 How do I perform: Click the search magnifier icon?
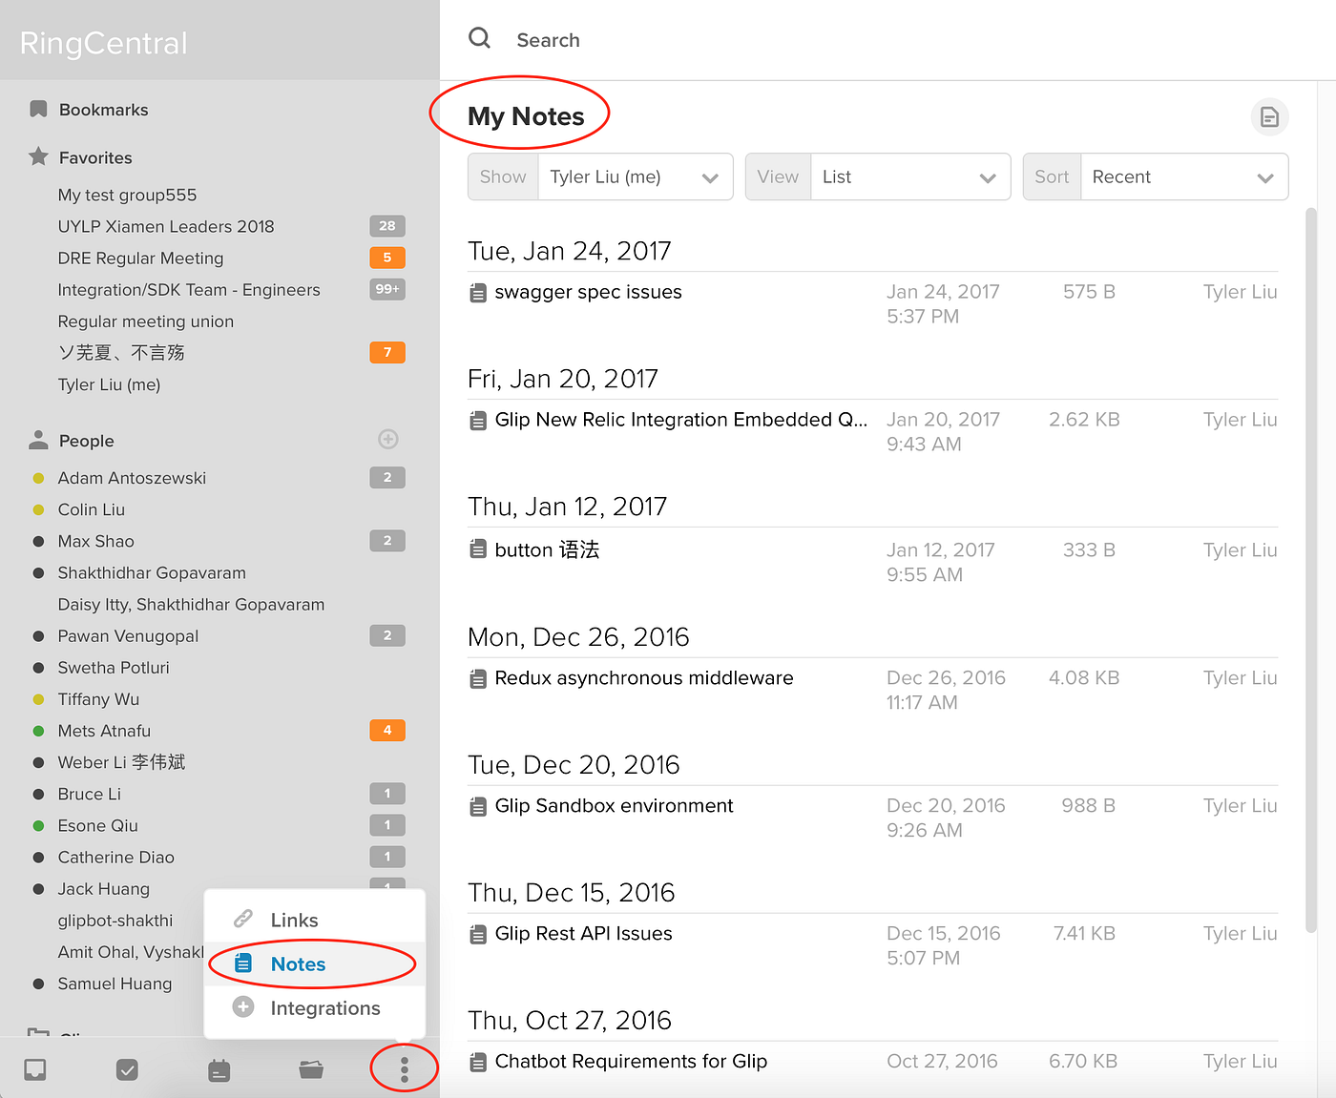[479, 38]
